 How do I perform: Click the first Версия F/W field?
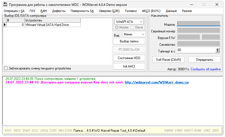(188, 37)
